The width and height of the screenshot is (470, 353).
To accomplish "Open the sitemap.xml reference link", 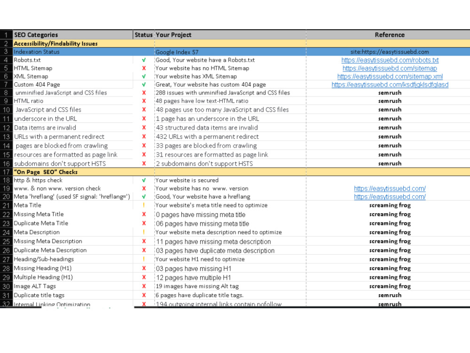I will pyautogui.click(x=390, y=77).
